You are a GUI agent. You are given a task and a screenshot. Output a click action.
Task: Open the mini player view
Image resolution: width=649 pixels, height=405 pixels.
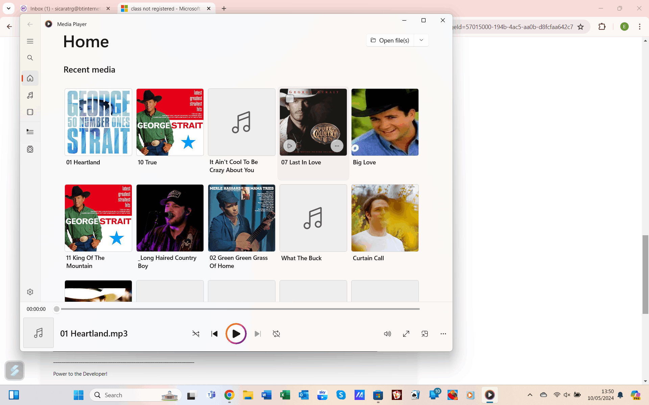click(x=425, y=334)
